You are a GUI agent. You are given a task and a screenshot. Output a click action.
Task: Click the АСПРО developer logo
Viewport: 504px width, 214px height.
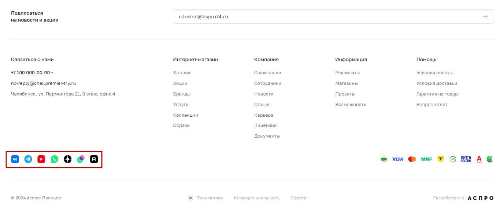click(481, 198)
